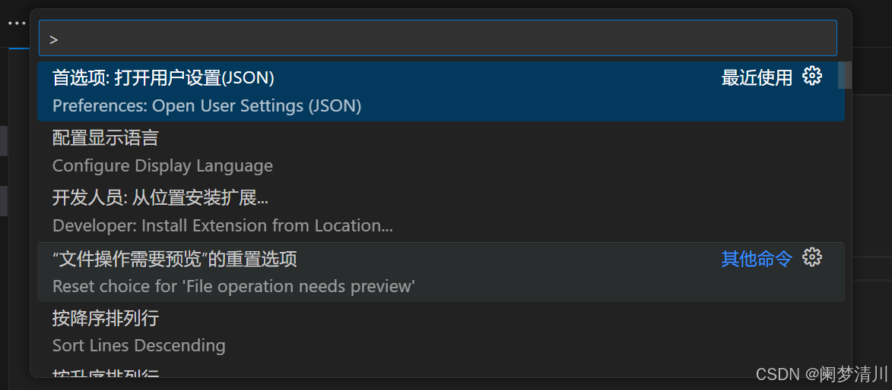
Task: Click the gear icon beside 其他命令
Action: click(x=812, y=257)
